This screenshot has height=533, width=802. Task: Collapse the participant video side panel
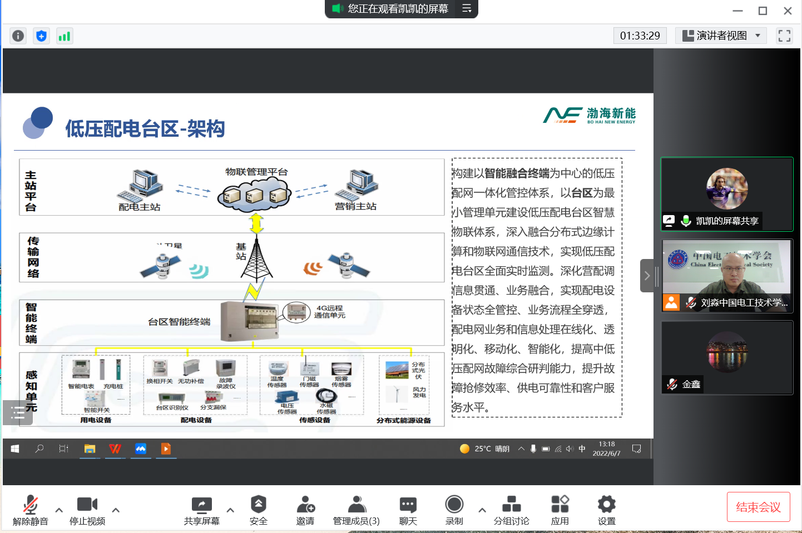coord(646,276)
